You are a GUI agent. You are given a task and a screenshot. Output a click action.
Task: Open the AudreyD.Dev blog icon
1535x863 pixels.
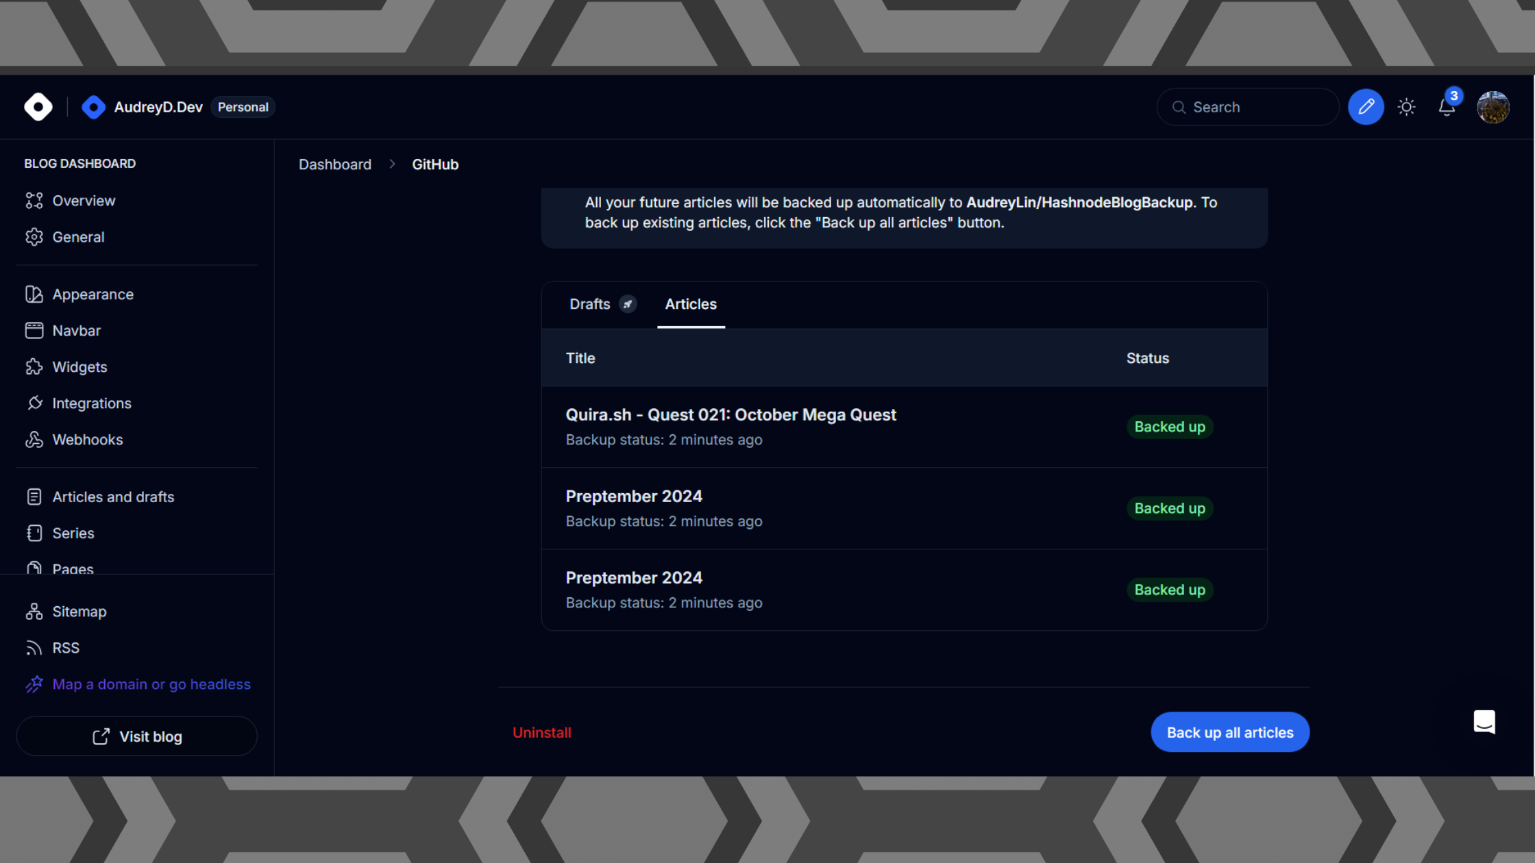(94, 107)
